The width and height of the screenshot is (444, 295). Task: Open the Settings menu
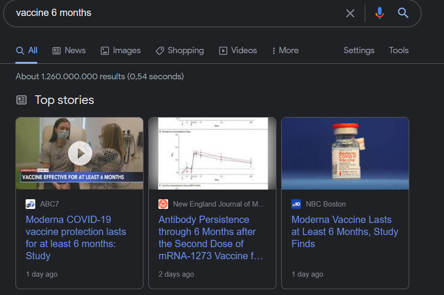359,50
